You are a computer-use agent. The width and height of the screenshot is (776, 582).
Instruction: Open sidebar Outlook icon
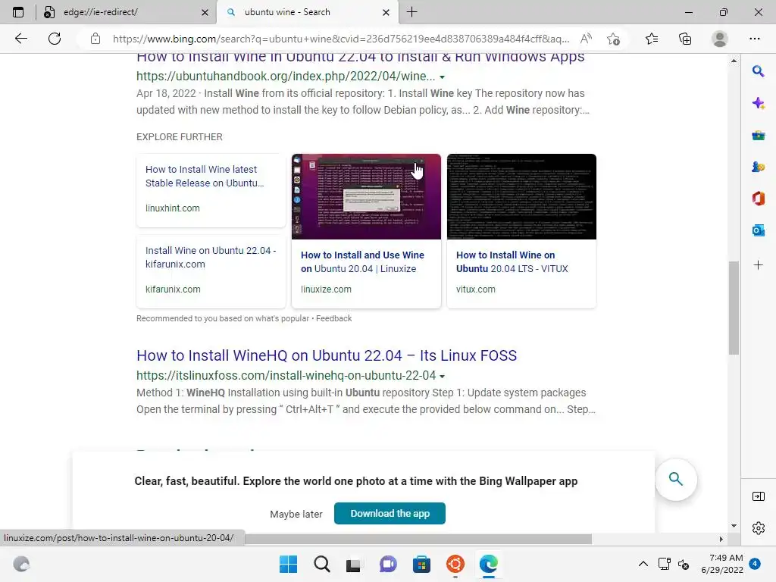point(758,230)
